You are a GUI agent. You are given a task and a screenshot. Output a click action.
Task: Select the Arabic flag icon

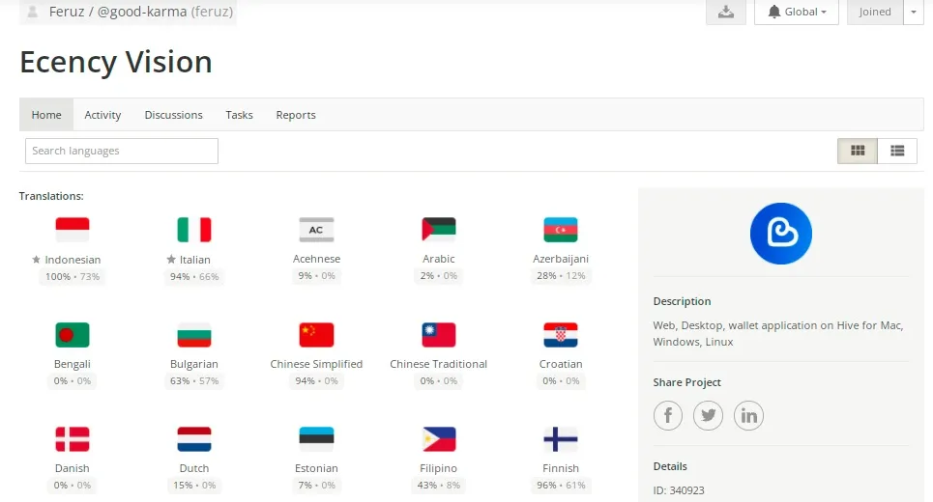(439, 230)
